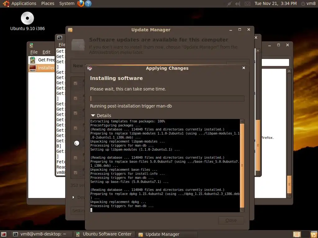Click the installation progress bar
The width and height of the screenshot is (318, 238).
[x=167, y=99]
